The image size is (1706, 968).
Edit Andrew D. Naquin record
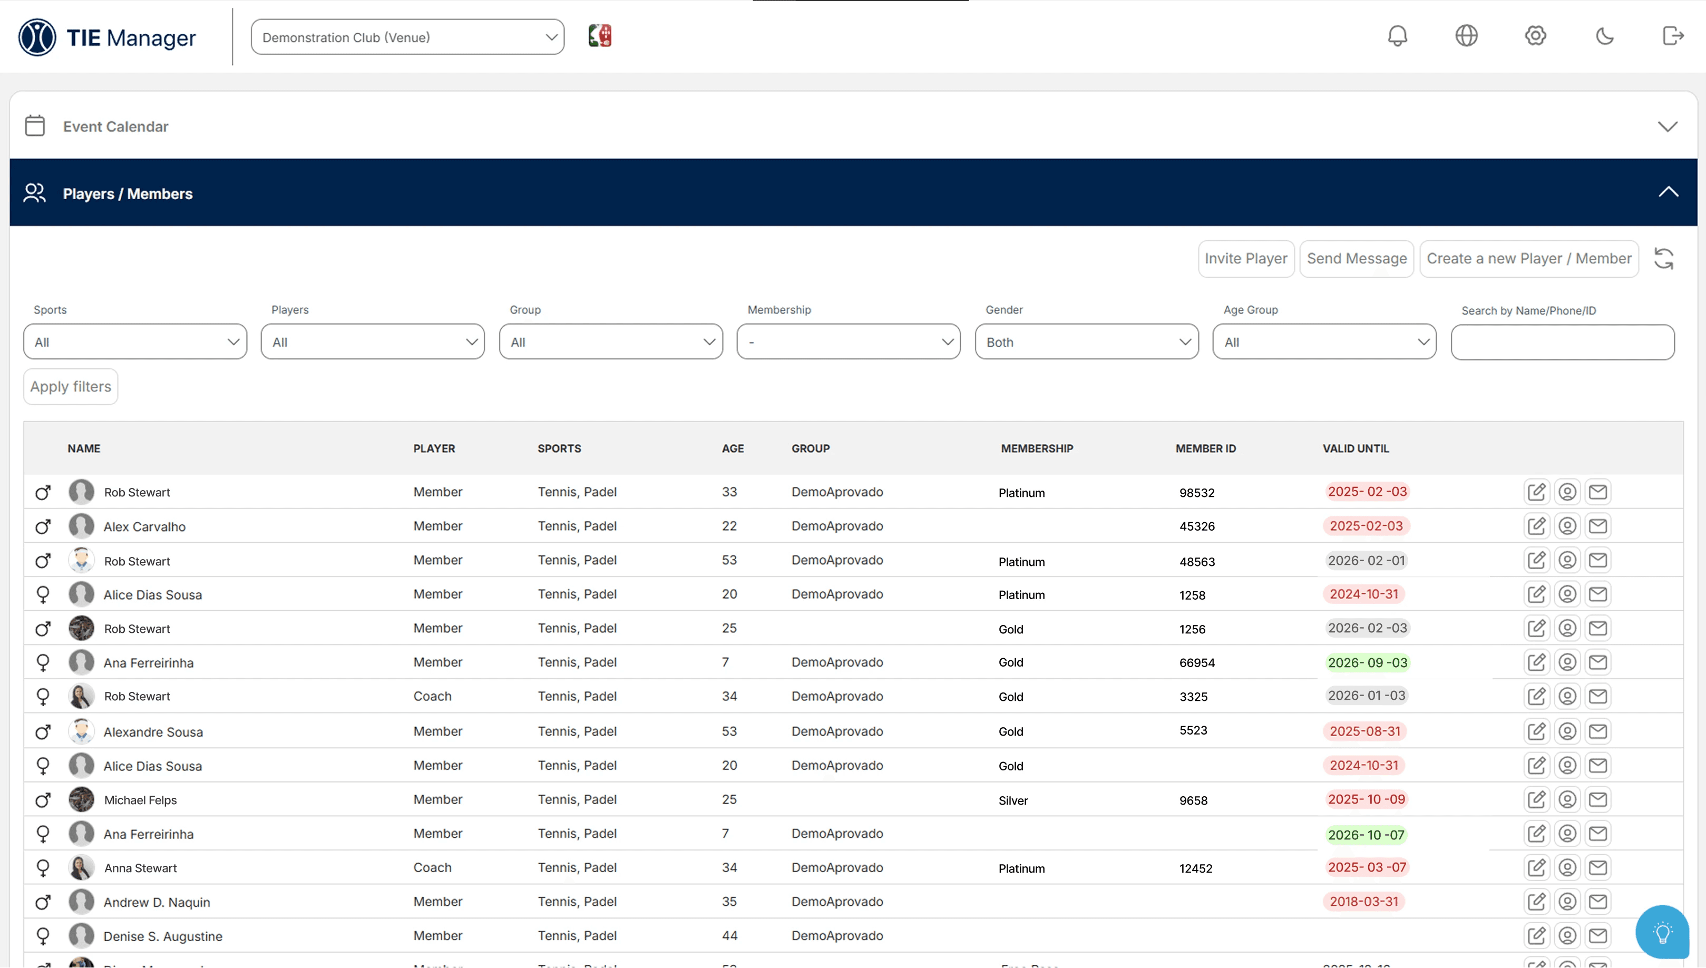(1536, 902)
